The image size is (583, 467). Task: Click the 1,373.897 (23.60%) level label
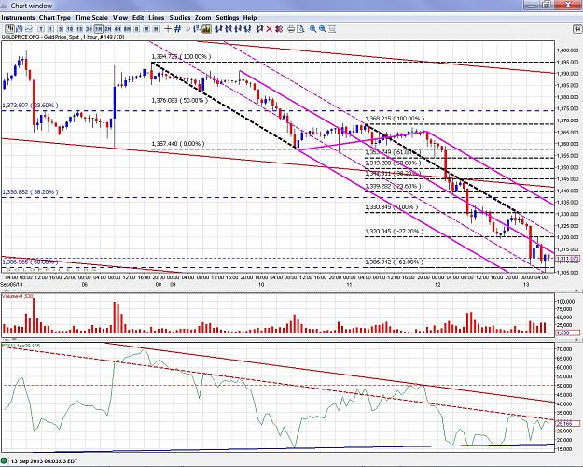pyautogui.click(x=30, y=106)
